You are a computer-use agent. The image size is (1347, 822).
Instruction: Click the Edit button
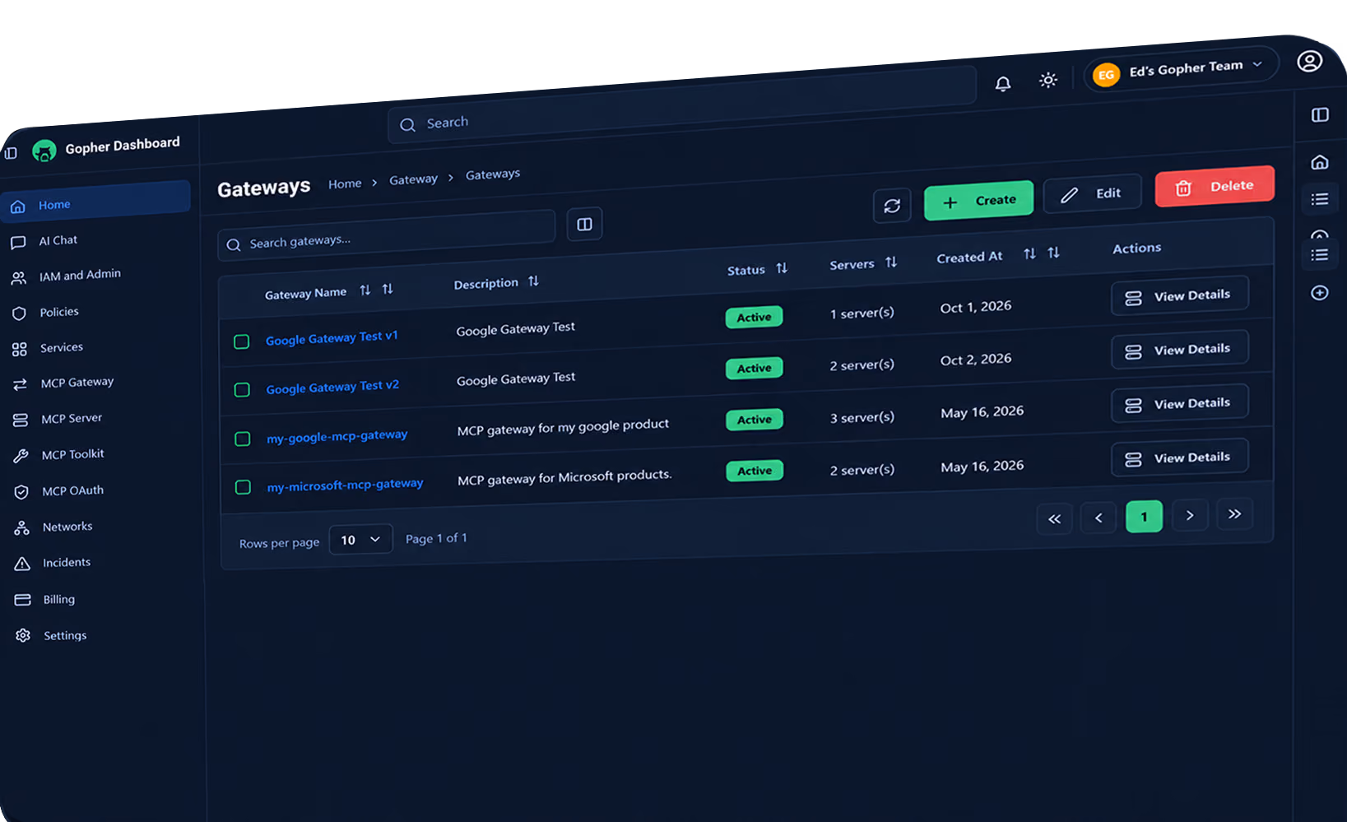coord(1092,194)
